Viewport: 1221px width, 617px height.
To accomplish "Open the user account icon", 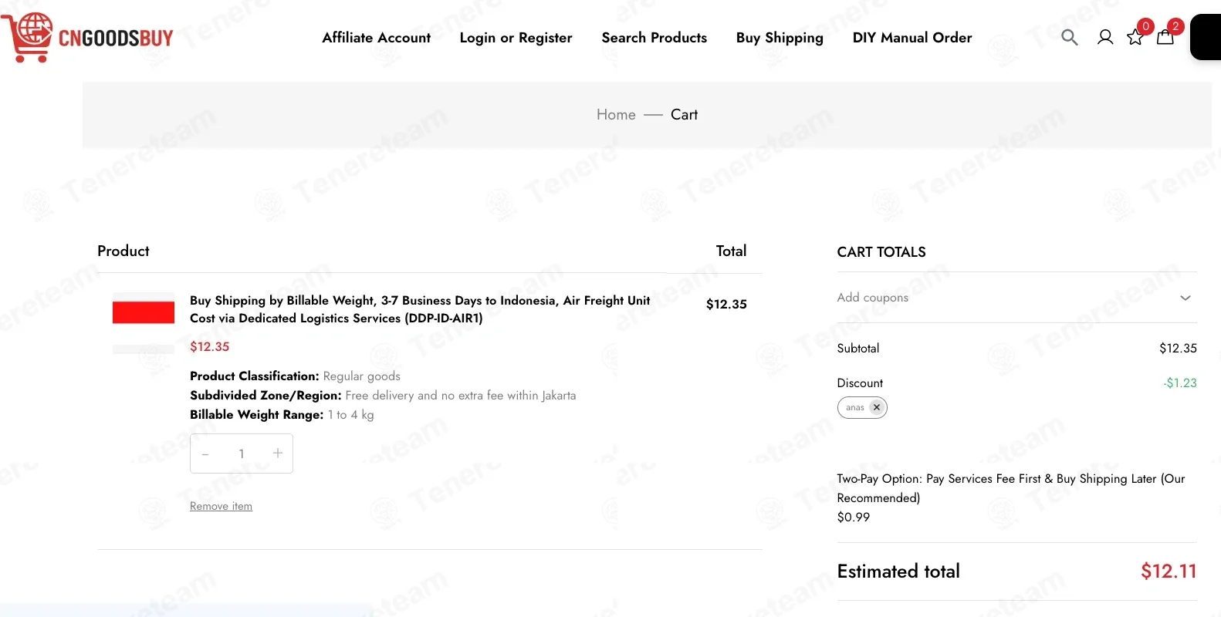I will 1105,37.
